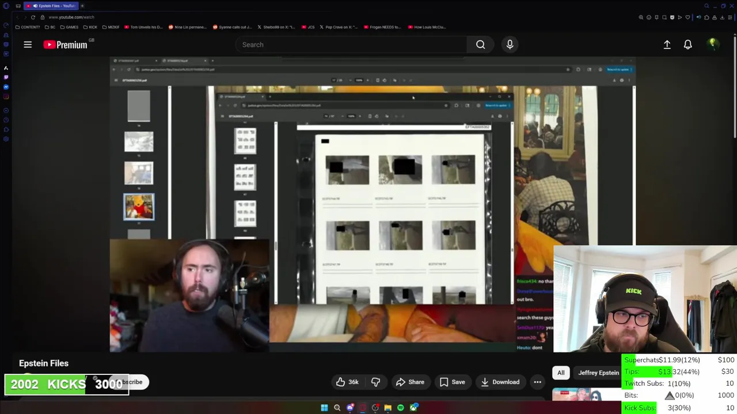The image size is (737, 414).
Task: Click the 'Epstein Files' video title
Action: pyautogui.click(x=44, y=363)
